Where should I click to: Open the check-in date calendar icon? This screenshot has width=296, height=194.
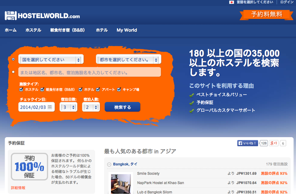(49, 107)
